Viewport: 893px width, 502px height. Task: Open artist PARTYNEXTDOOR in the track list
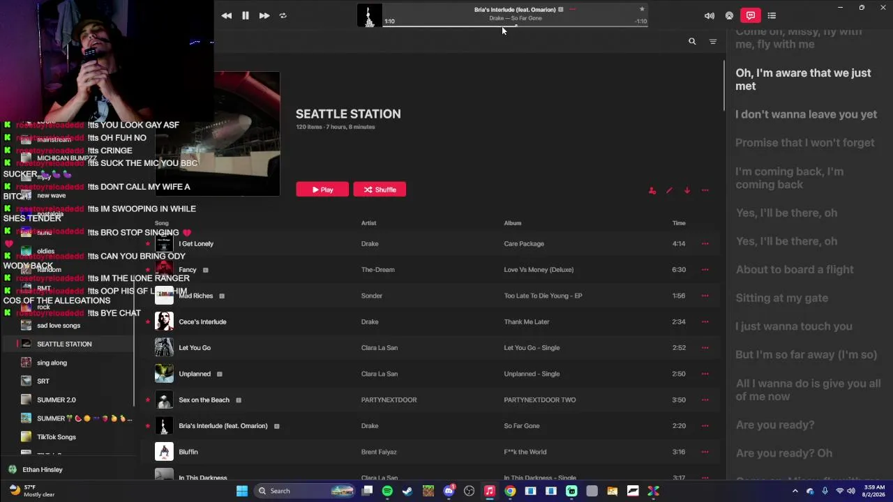click(x=389, y=400)
